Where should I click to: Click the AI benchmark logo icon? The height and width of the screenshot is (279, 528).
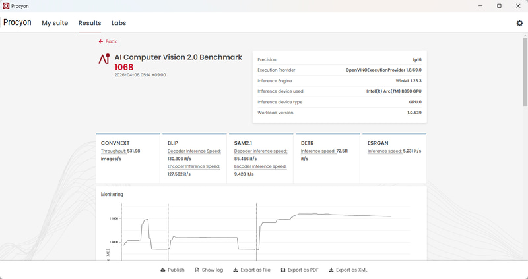pyautogui.click(x=104, y=59)
